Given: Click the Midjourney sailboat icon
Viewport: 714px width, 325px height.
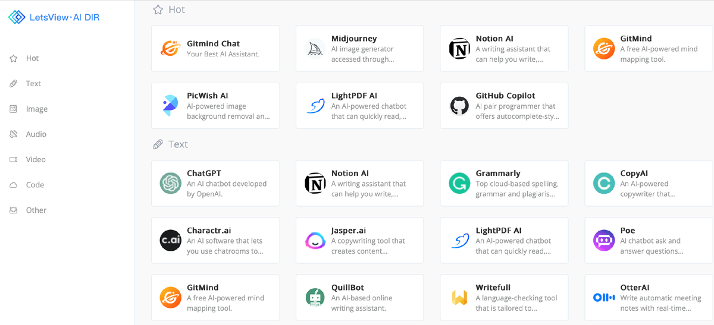Looking at the screenshot, I should 315,49.
